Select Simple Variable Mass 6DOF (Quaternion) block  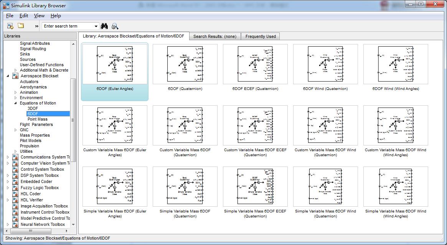[185, 193]
